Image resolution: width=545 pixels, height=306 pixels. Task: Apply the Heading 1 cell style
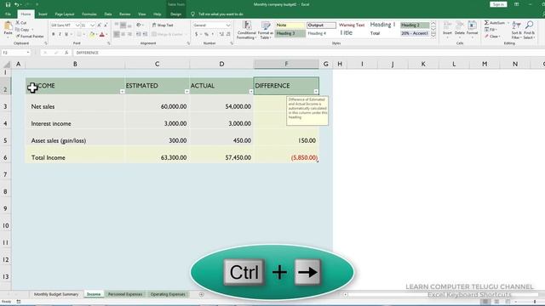coord(382,25)
